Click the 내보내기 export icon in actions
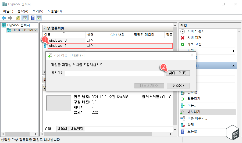The height and width of the screenshot is (143, 242). coord(183,112)
